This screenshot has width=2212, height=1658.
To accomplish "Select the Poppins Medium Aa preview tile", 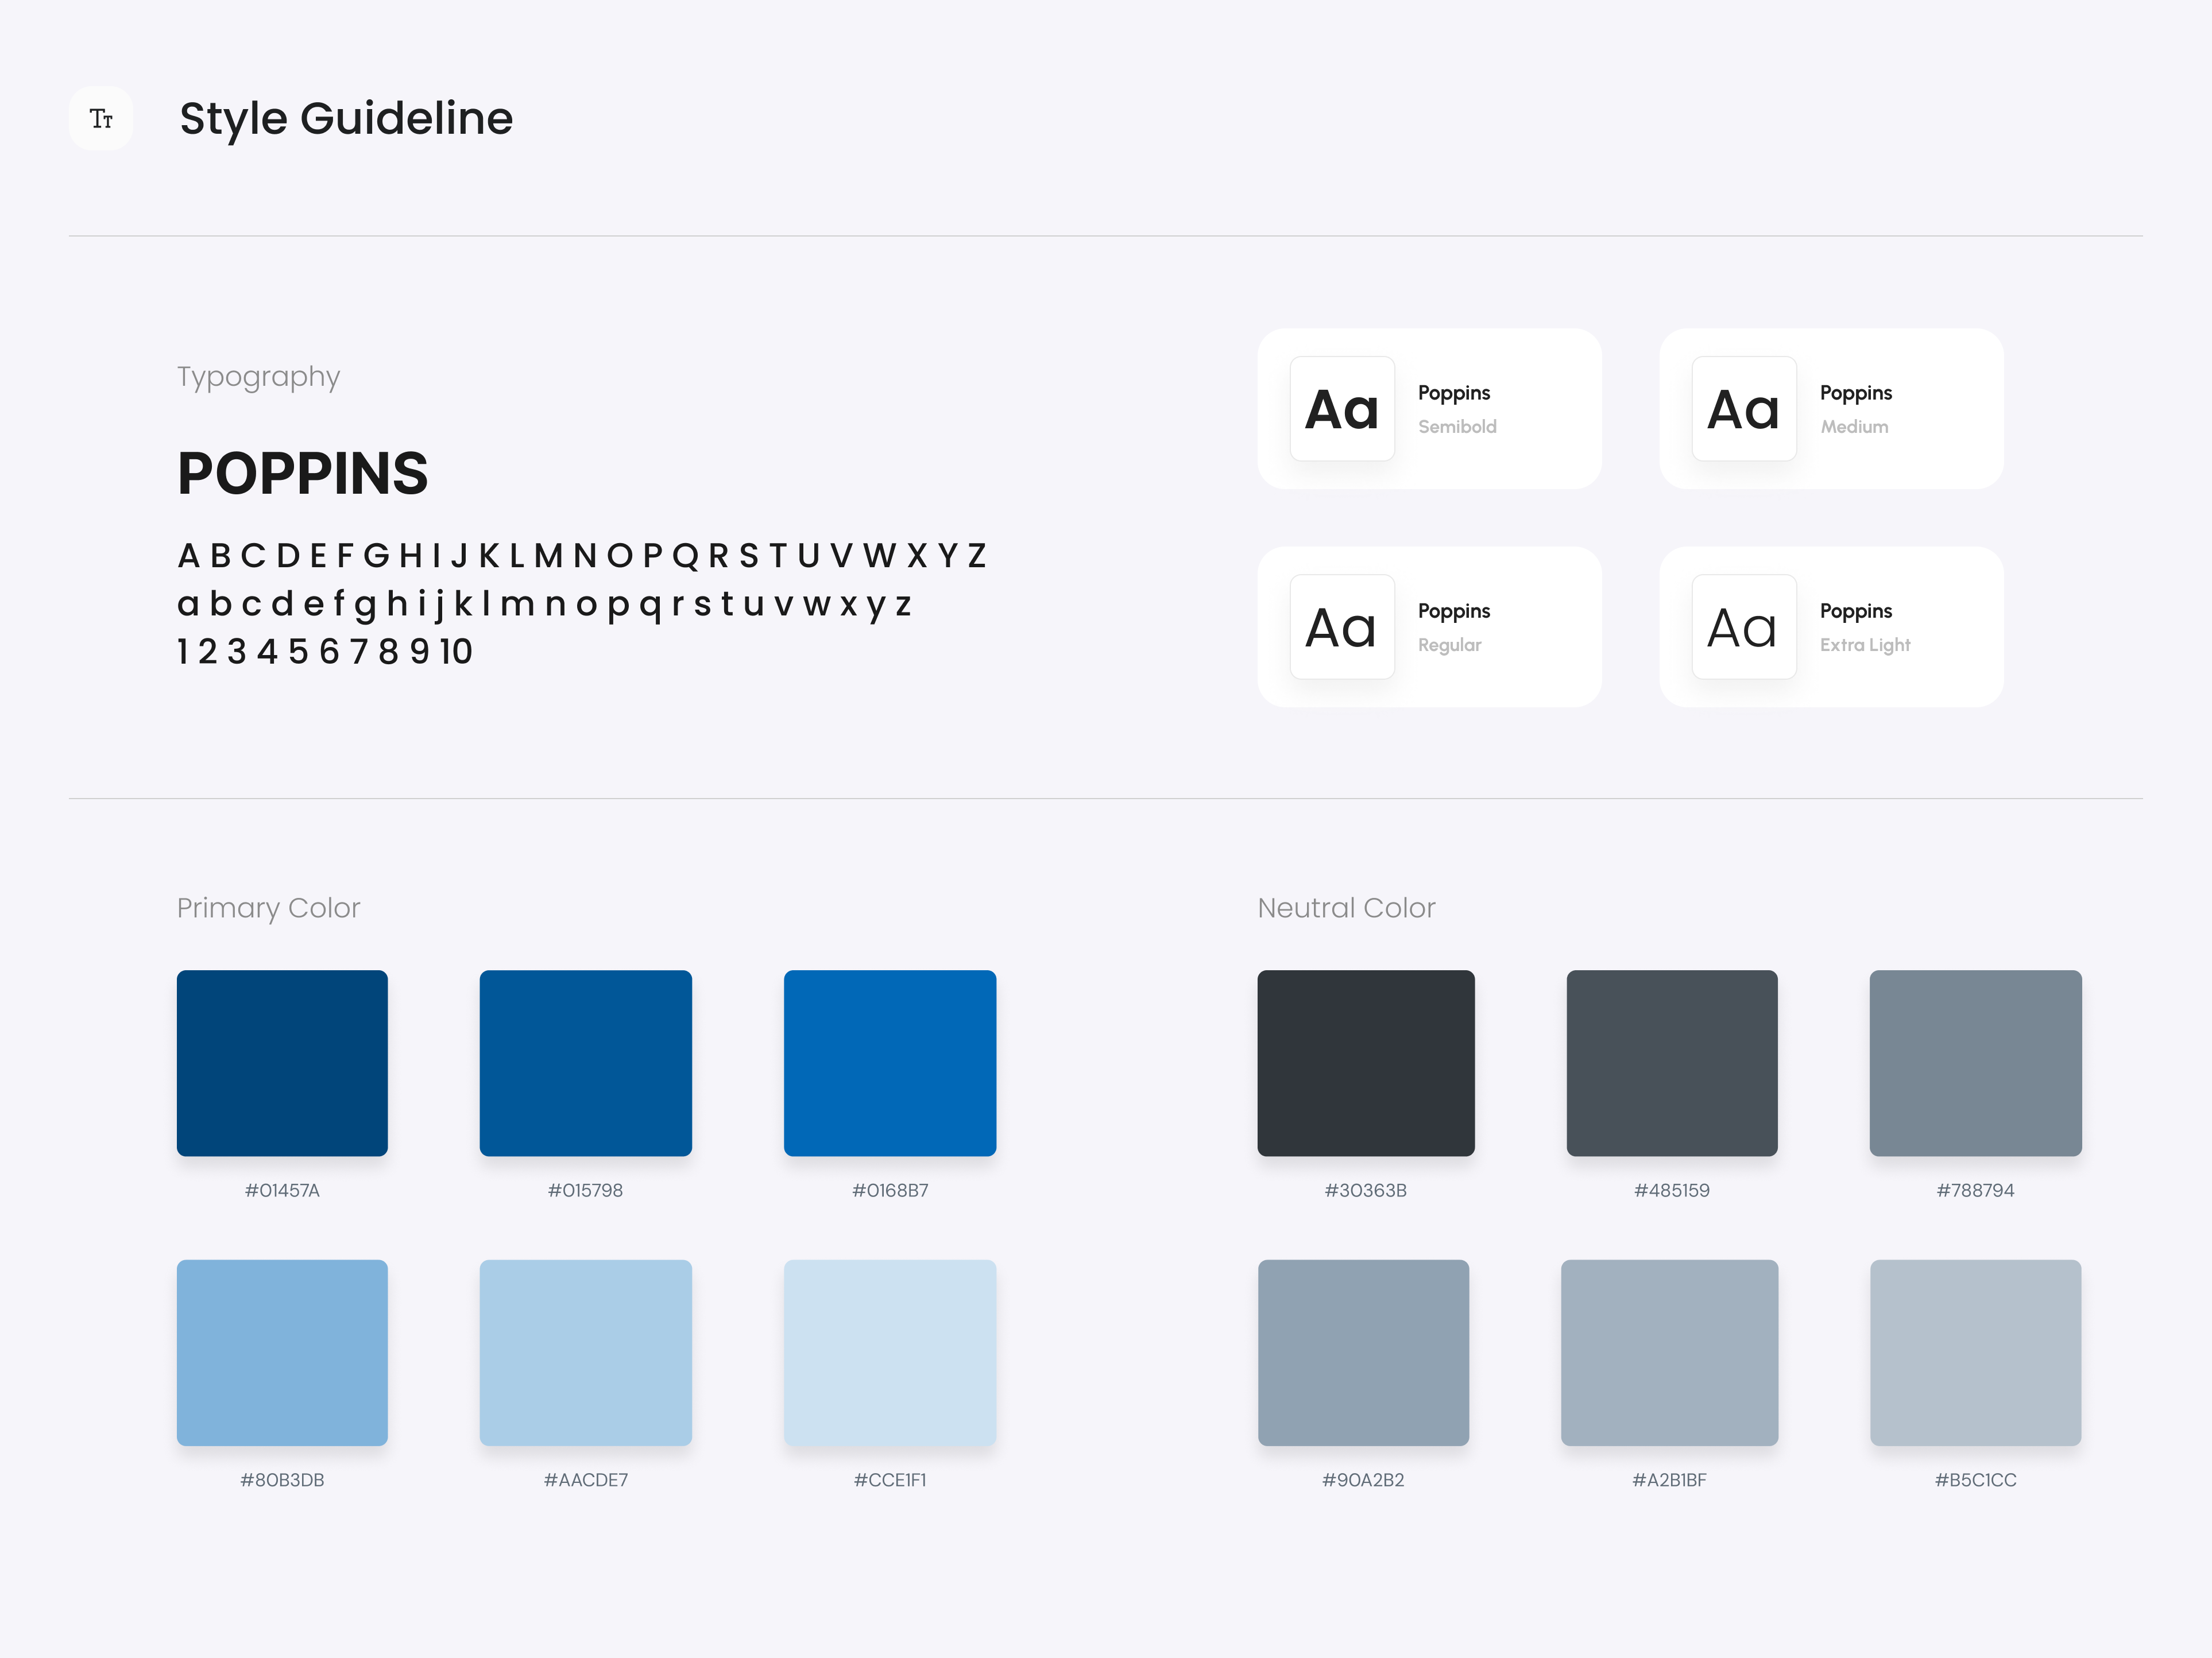I will [x=1744, y=409].
